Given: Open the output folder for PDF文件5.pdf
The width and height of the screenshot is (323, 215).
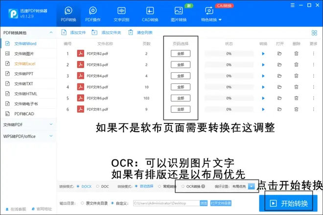Looking at the screenshot, I should pyautogui.click(x=279, y=87).
